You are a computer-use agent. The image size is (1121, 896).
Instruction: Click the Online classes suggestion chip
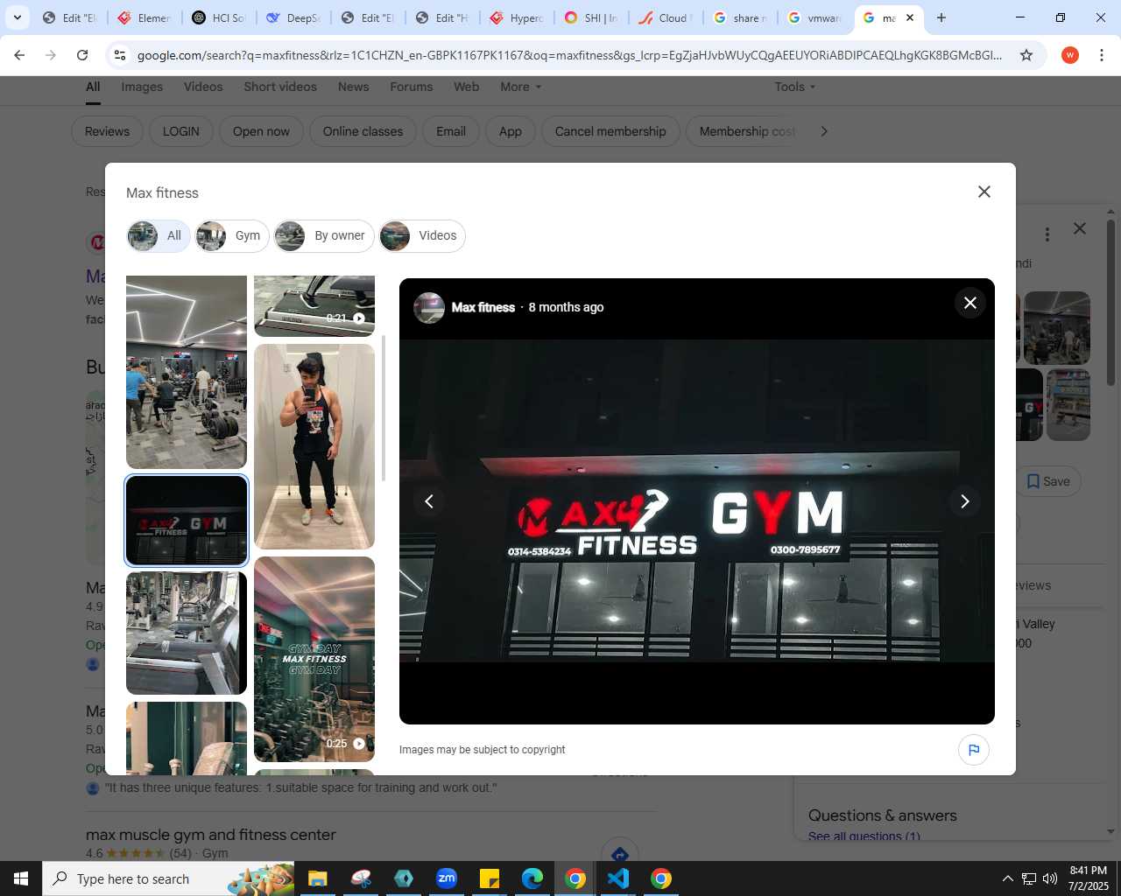point(363,131)
